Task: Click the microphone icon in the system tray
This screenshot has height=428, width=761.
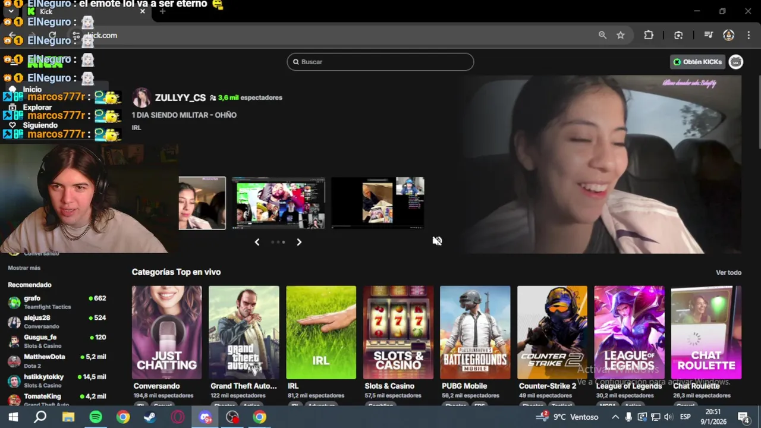Action: pyautogui.click(x=628, y=417)
